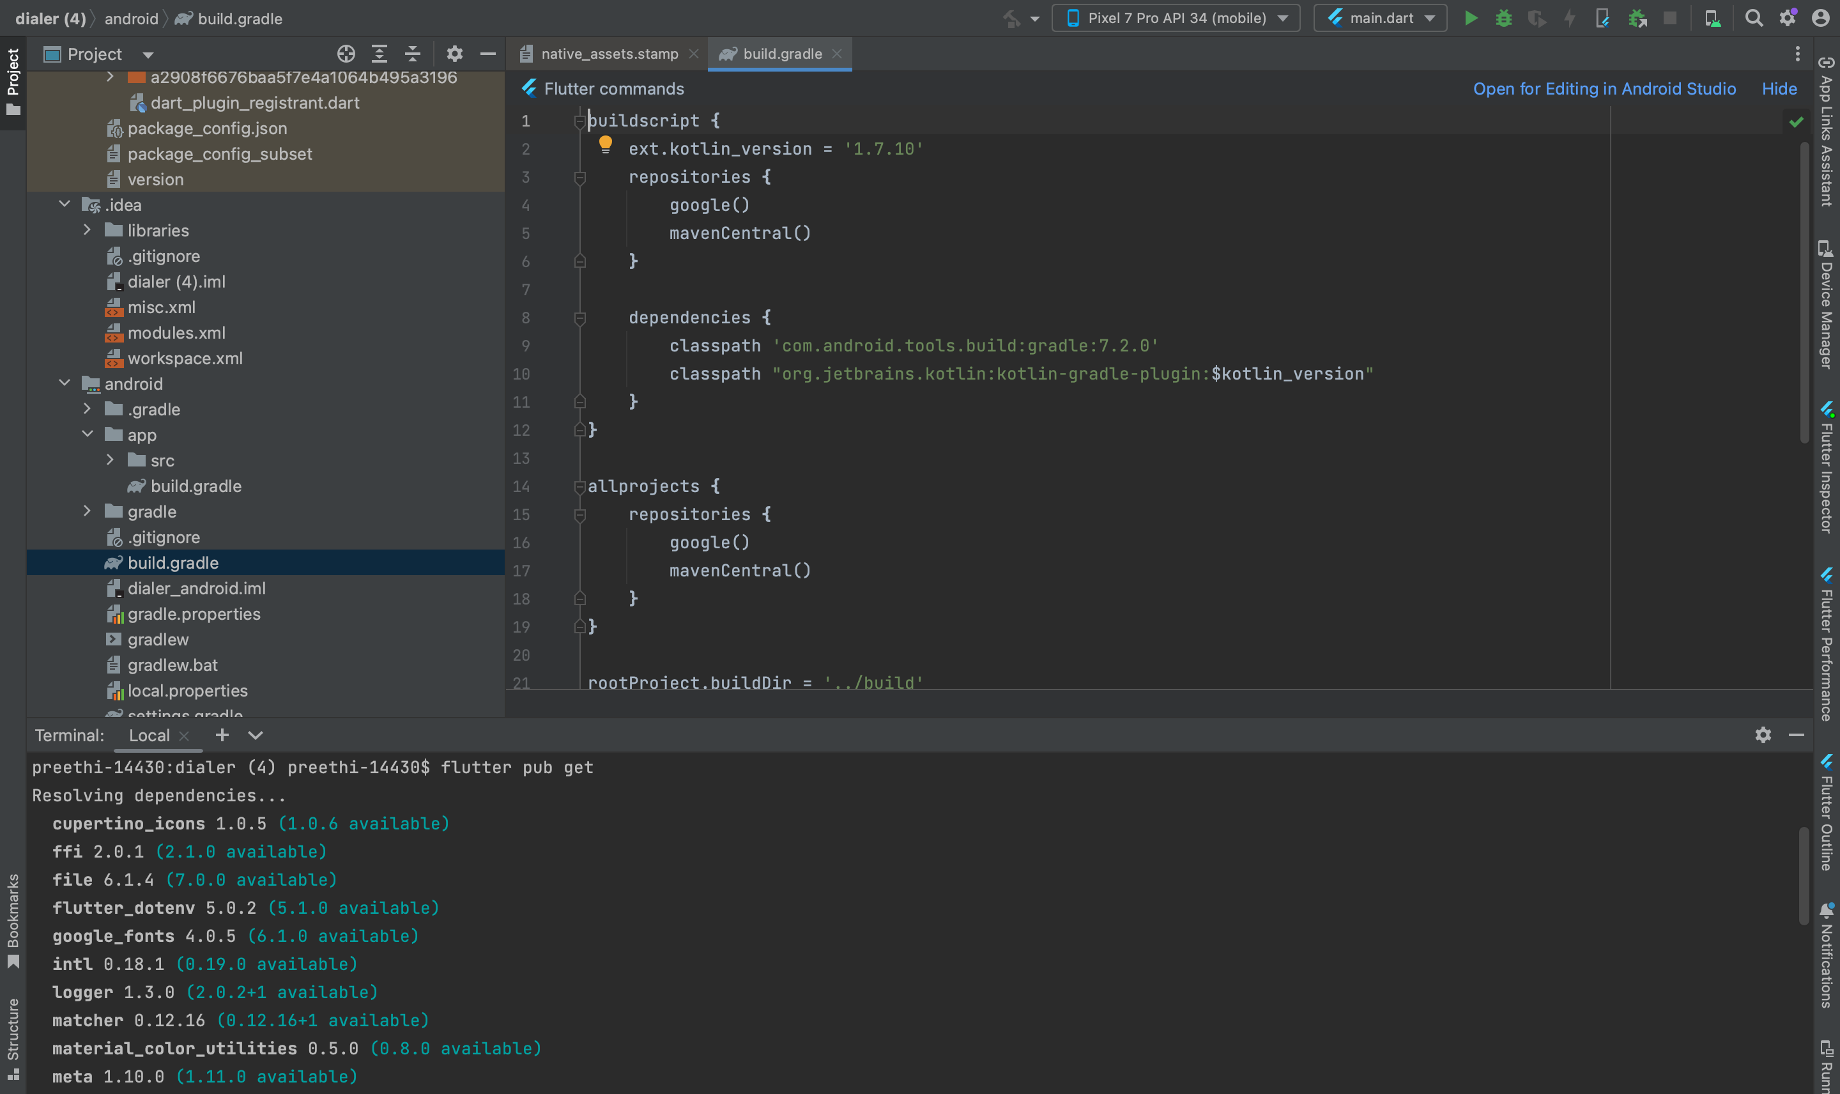Open terminal settings gear icon
This screenshot has width=1840, height=1094.
click(x=1763, y=735)
